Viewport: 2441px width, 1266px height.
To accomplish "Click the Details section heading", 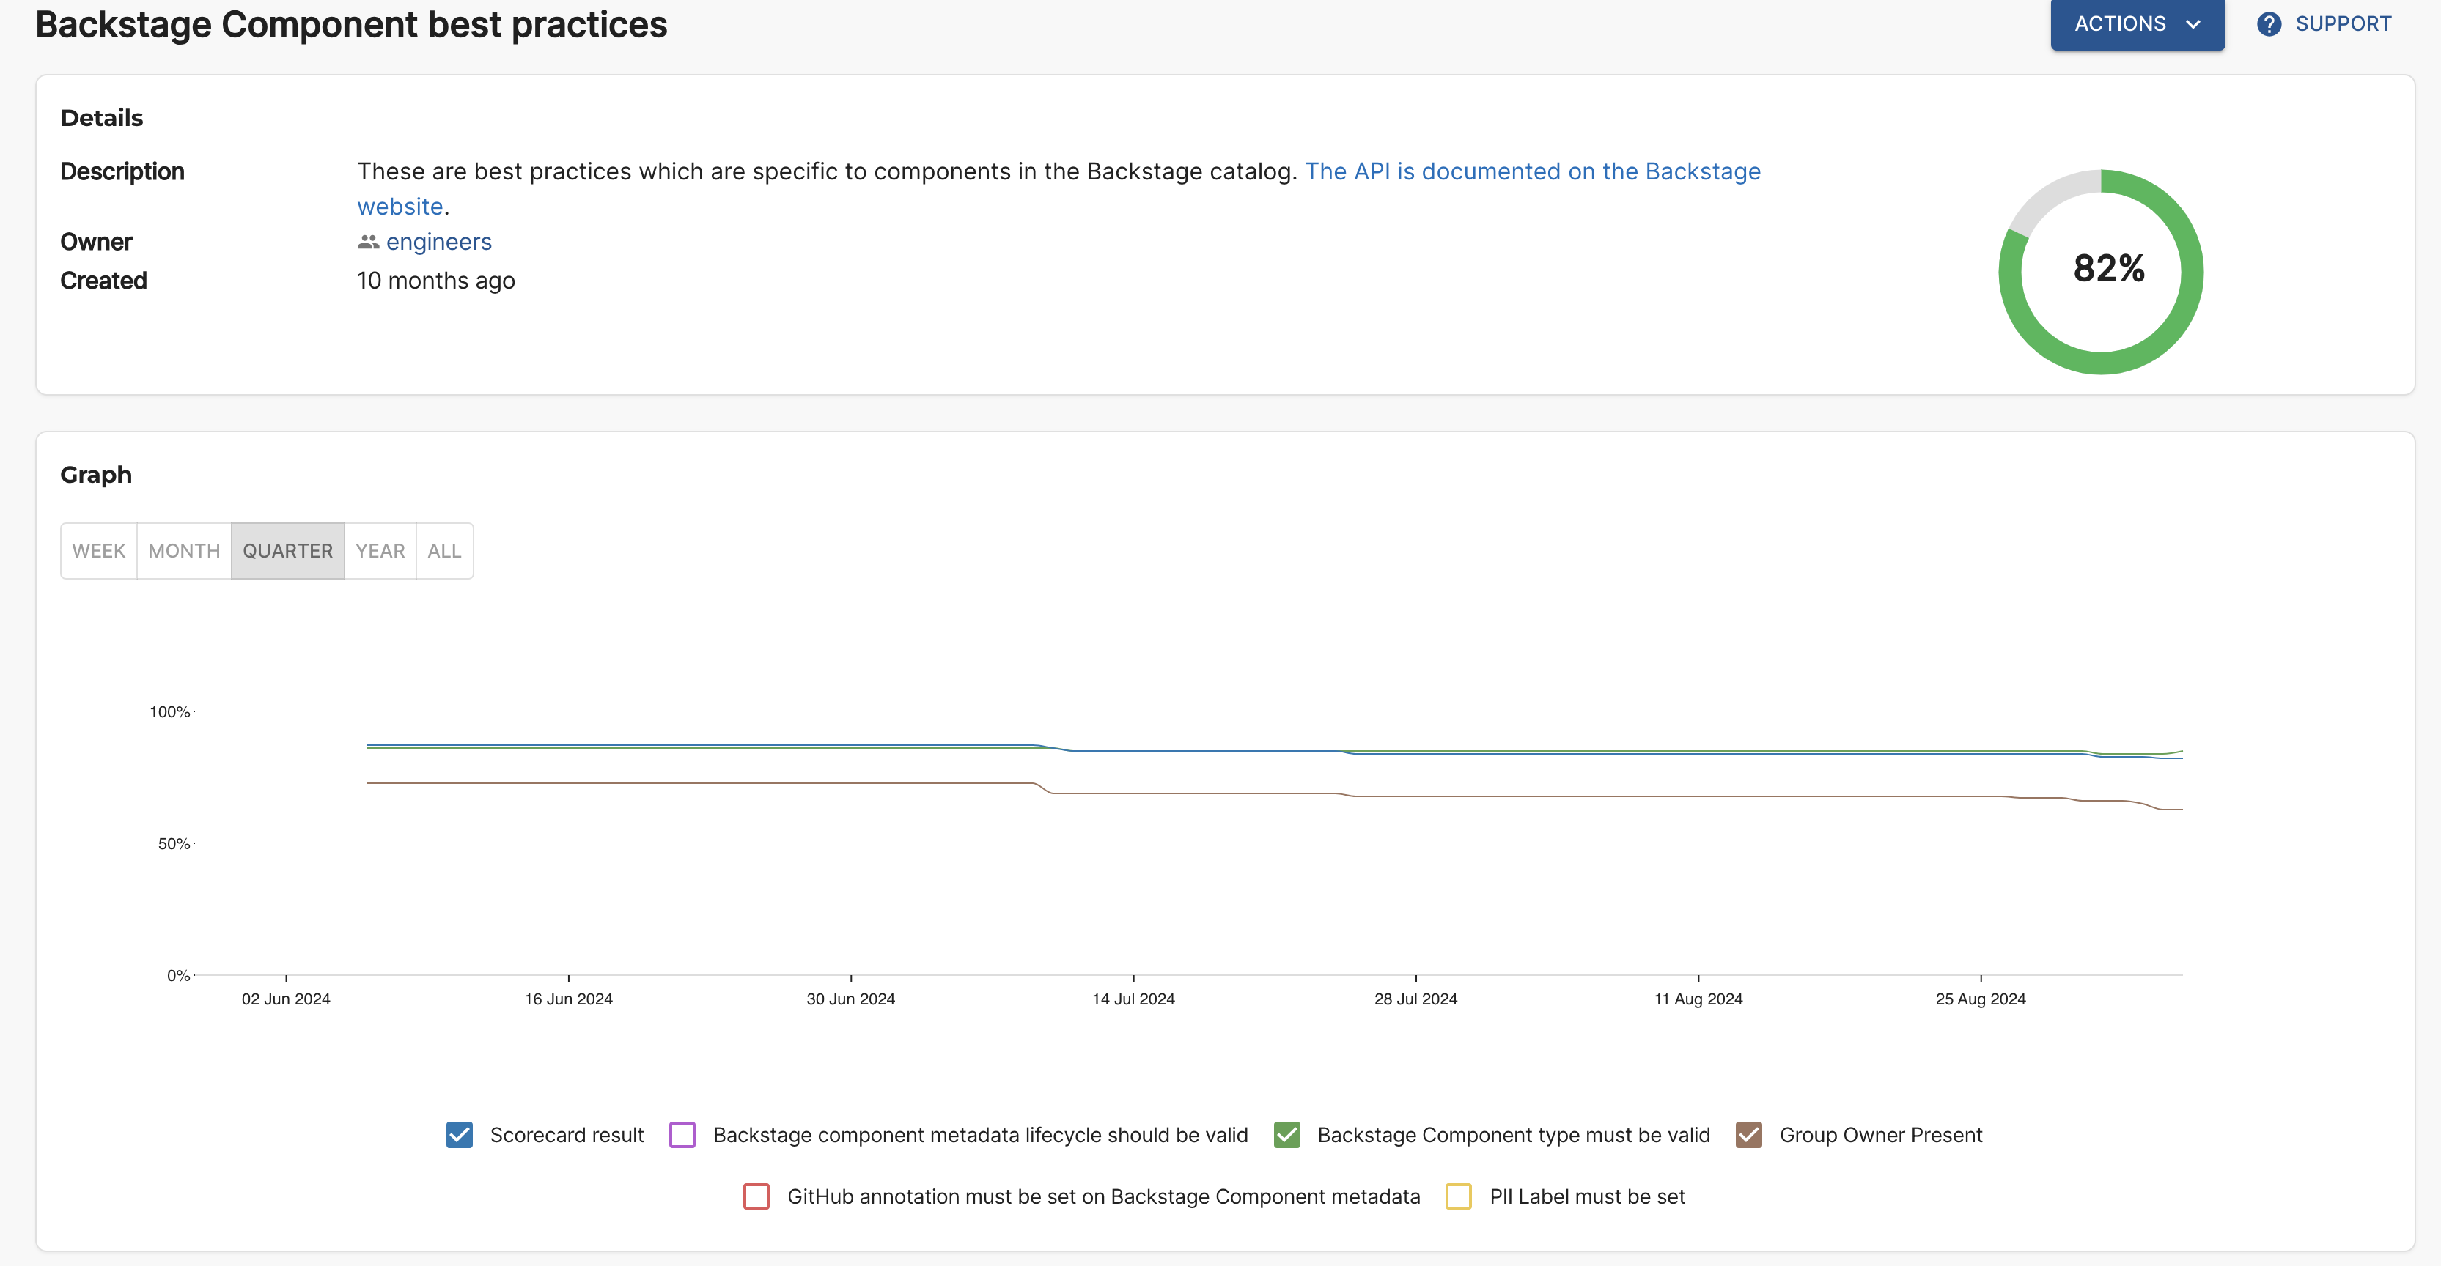I will tap(101, 117).
